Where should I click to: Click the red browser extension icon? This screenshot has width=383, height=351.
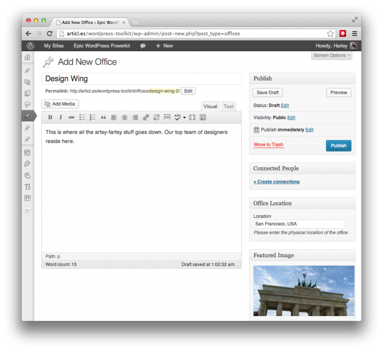tap(343, 33)
